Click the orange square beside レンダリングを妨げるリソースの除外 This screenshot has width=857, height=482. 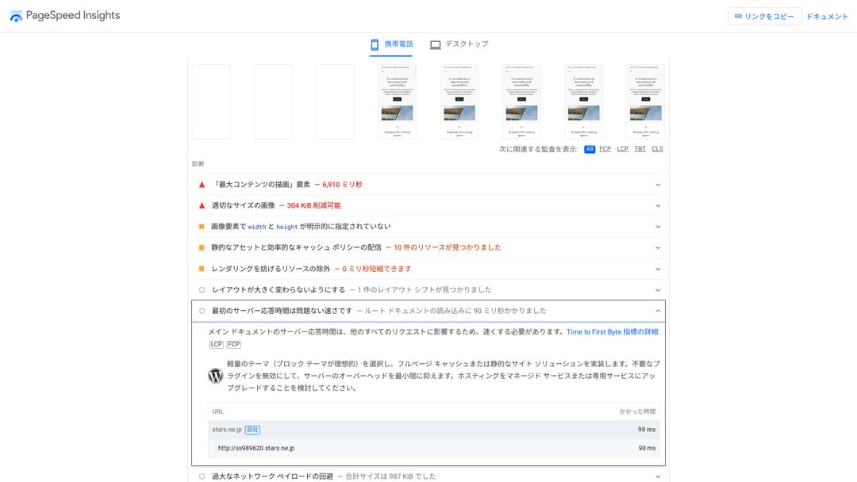pos(202,269)
